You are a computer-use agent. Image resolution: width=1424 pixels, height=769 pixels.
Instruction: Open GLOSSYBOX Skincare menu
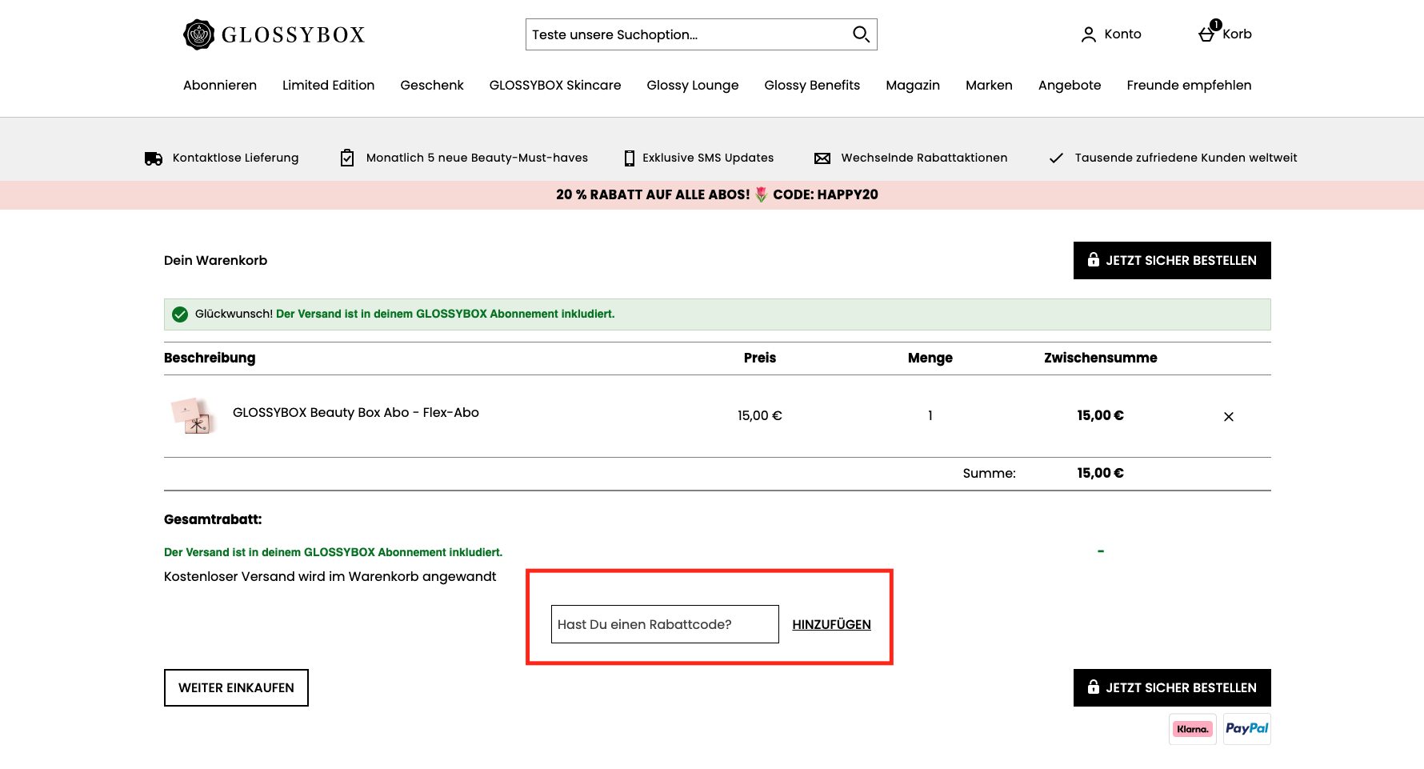pos(555,86)
